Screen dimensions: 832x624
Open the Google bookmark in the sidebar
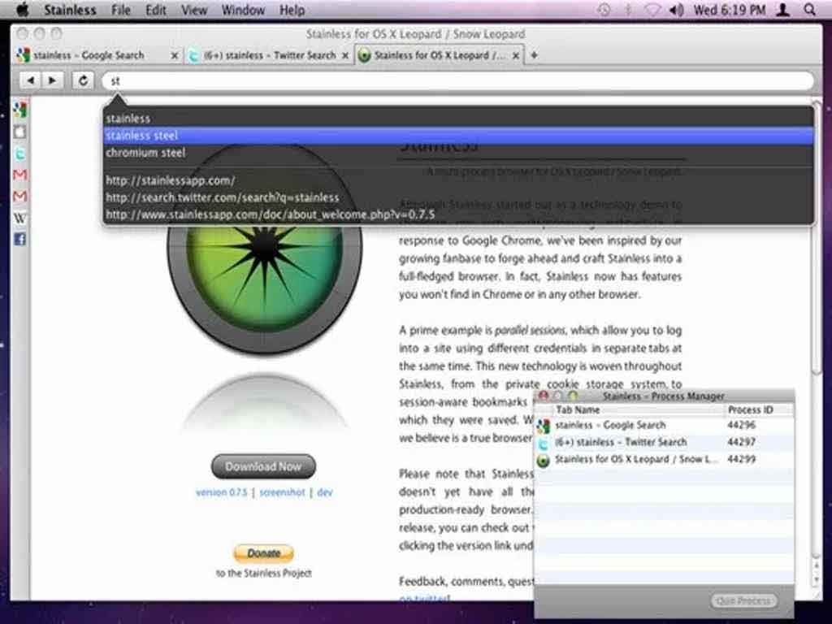click(20, 110)
